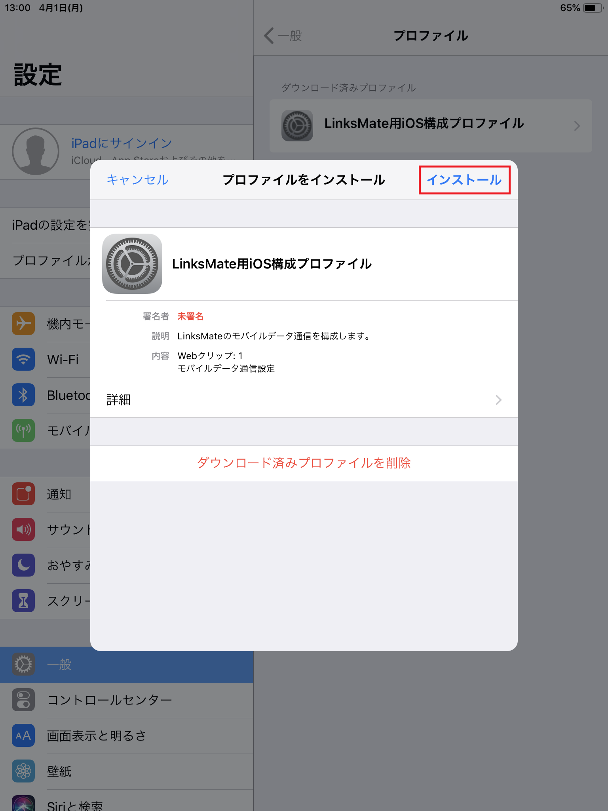The width and height of the screenshot is (608, 811).
Task: Tap the profile name in the dialog
Action: coord(272,264)
